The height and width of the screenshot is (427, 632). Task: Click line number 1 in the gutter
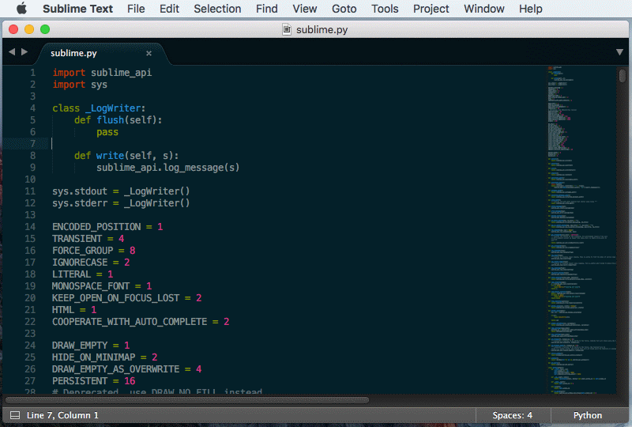[x=32, y=73]
